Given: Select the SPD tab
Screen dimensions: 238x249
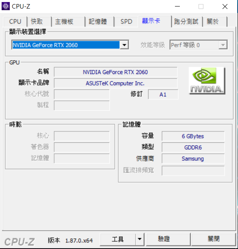Looking at the screenshot, I should pos(126,22).
